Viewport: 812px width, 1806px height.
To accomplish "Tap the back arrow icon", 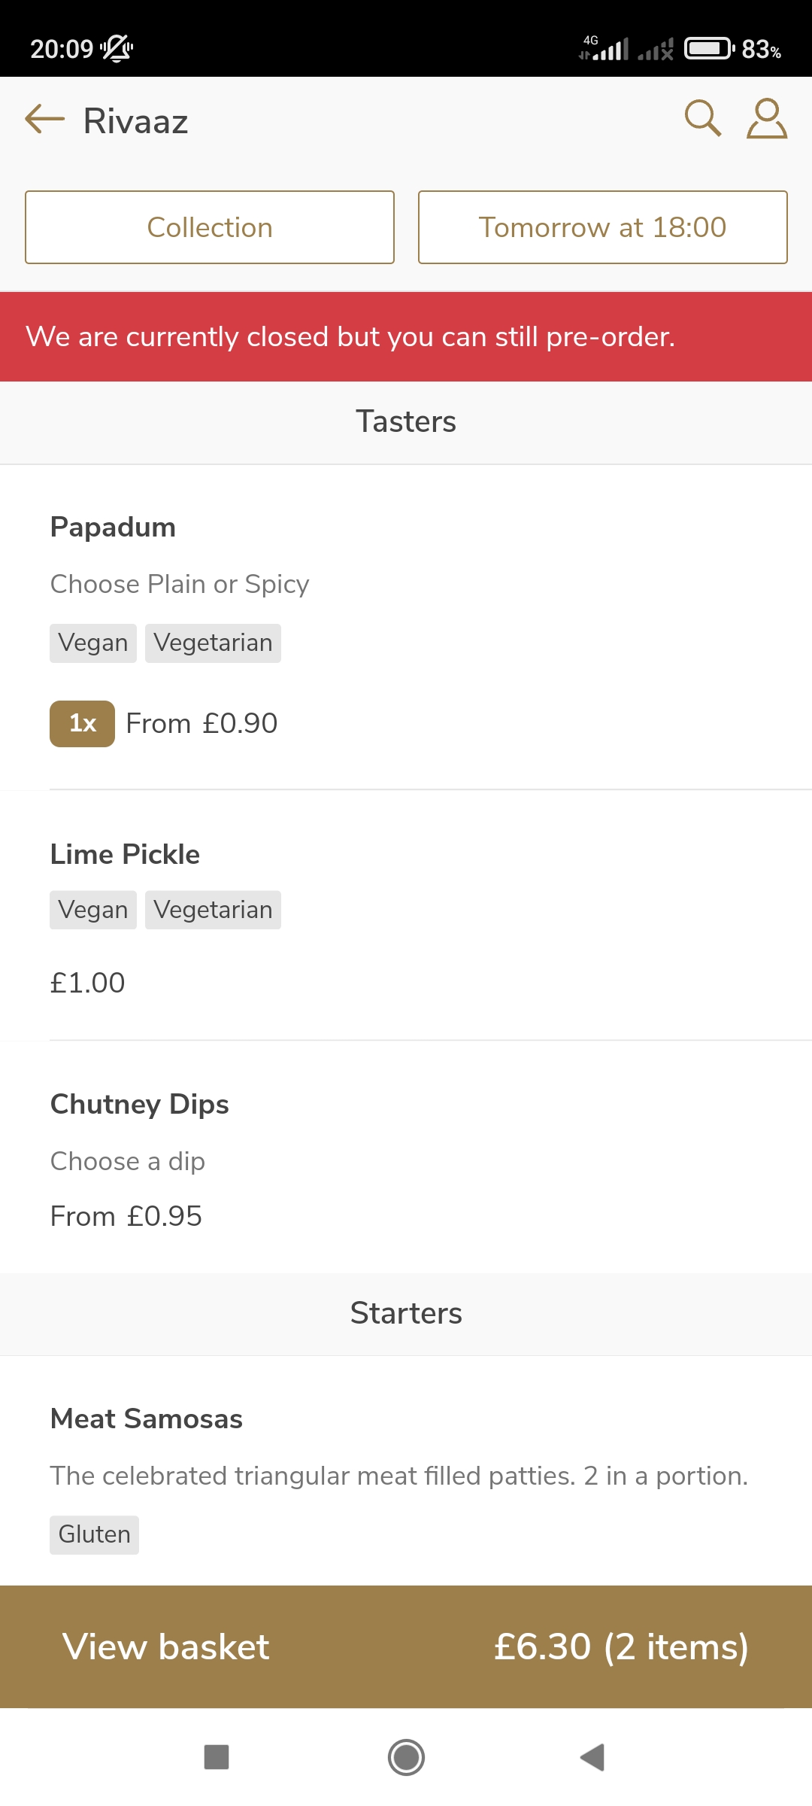I will pos(45,120).
